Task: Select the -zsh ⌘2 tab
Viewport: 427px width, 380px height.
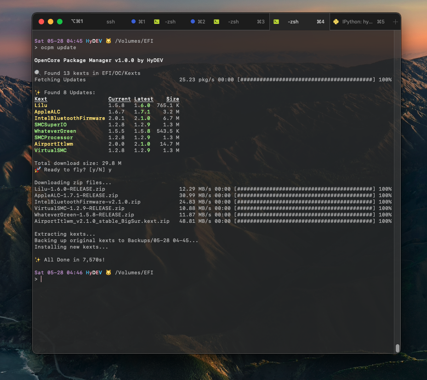Action: pos(170,22)
